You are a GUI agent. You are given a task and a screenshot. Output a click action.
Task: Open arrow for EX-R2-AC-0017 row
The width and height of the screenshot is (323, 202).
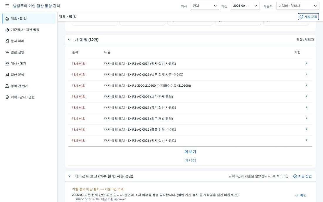pos(306,107)
